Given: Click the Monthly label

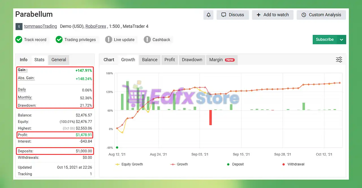Looking at the screenshot, I should tap(25, 97).
